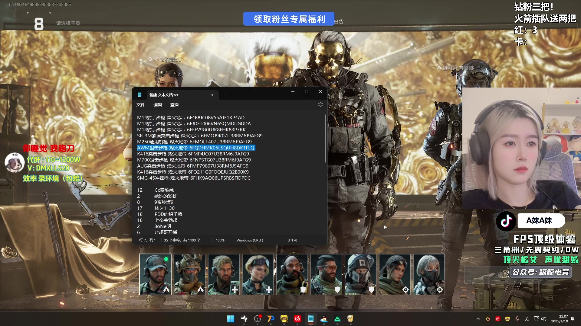Select the female medic with goggles
This screenshot has width=581, height=326.
click(258, 274)
